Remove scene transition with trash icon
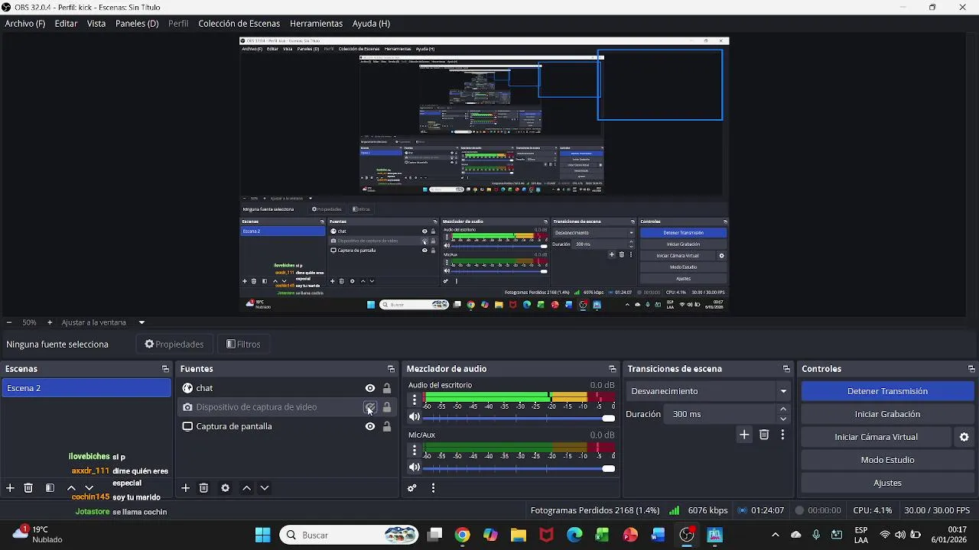 (x=764, y=435)
